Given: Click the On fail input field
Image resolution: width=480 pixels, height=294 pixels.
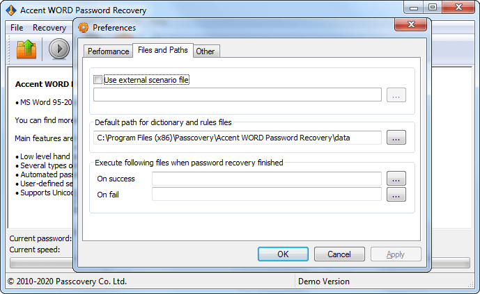Looking at the screenshot, I should 267,194.
